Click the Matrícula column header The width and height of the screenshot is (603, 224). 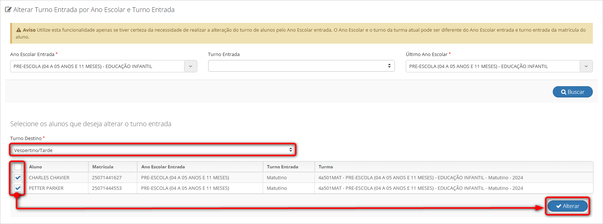point(103,167)
